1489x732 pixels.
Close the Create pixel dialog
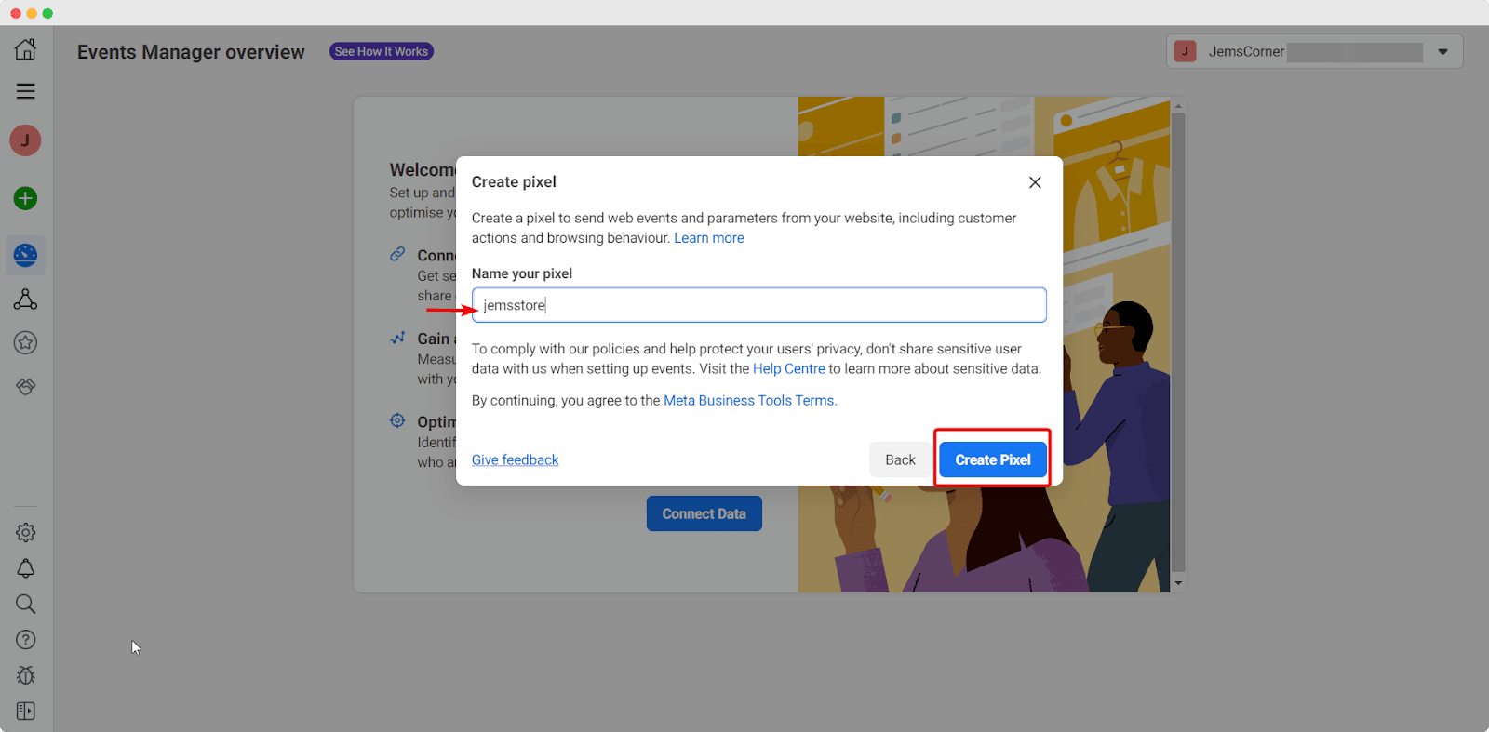tap(1035, 182)
